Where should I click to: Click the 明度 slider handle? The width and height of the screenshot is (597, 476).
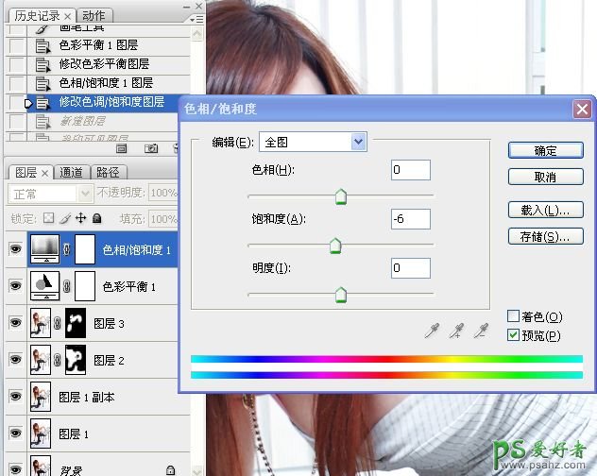[x=341, y=295]
